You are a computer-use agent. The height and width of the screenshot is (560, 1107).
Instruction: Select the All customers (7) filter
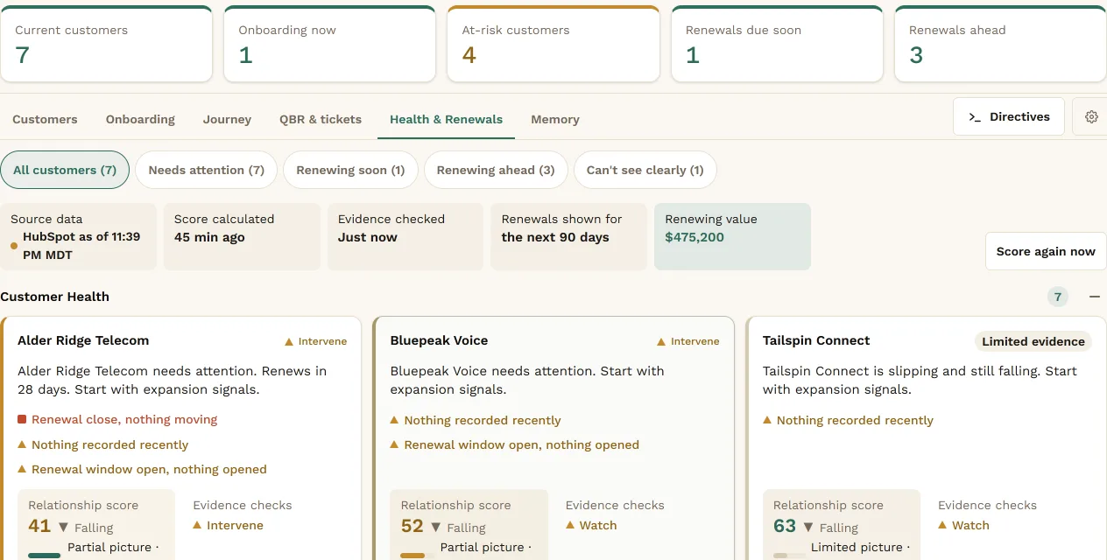tap(65, 170)
